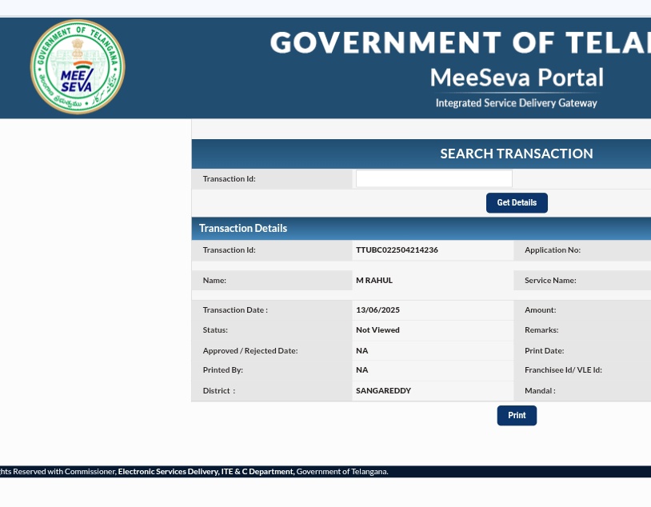Click Electronic Services Delivery, ITE & C Department footer text
The width and height of the screenshot is (651, 507).
(206, 471)
